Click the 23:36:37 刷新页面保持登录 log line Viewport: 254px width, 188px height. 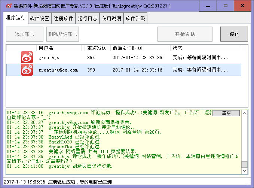[x=69, y=122]
